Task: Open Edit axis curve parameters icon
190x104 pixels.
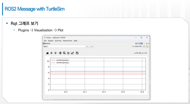Action: point(72,53)
